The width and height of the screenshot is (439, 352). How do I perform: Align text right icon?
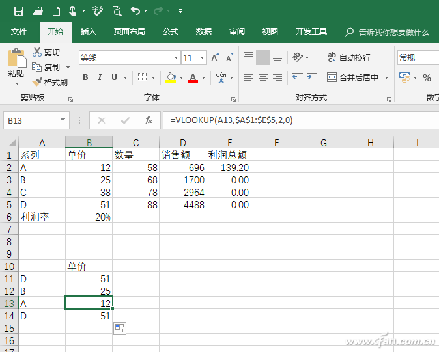(x=277, y=77)
